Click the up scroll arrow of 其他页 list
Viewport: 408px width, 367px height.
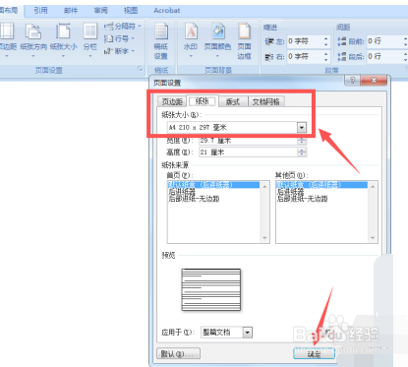(x=373, y=186)
